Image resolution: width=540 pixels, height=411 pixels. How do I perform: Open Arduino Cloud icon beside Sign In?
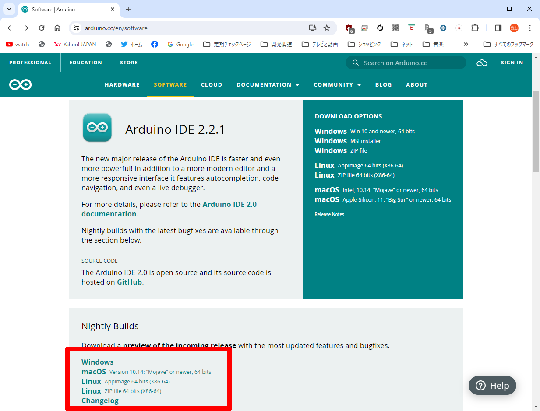coord(482,63)
